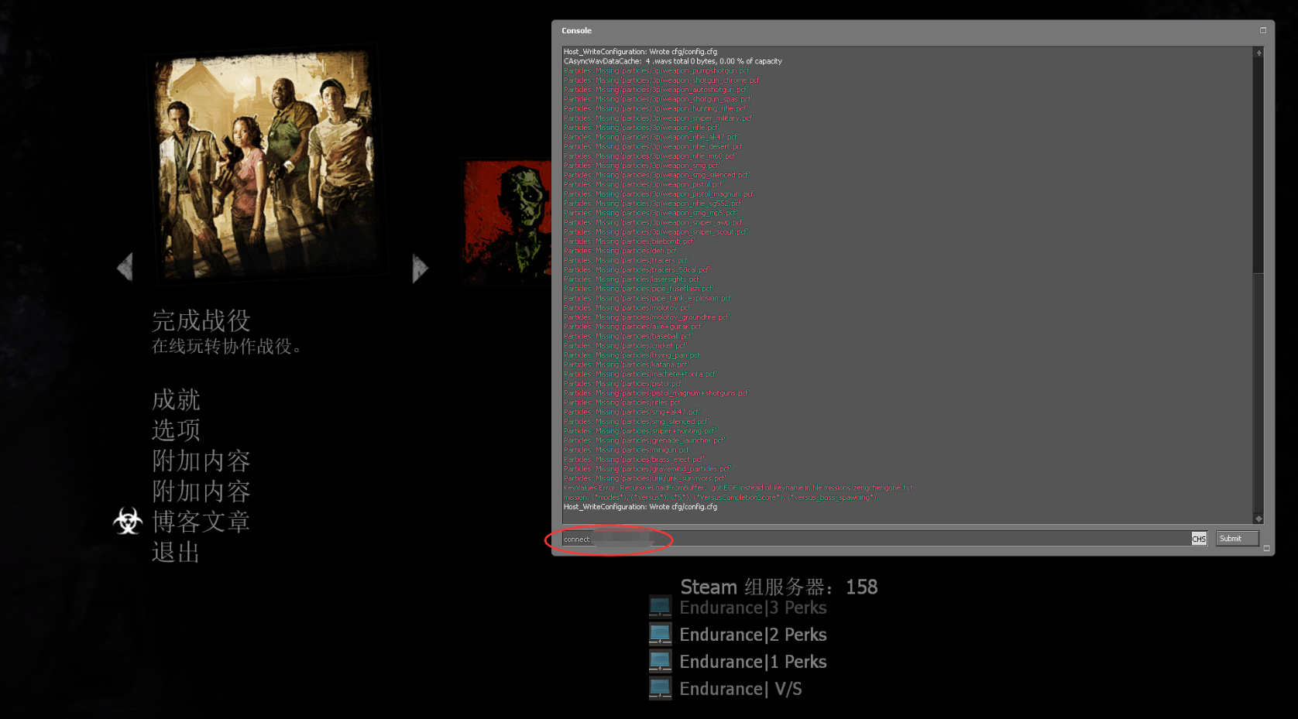The height and width of the screenshot is (719, 1298).
Task: Click the particles/frying_pan.pcf missing line
Action: (x=632, y=355)
